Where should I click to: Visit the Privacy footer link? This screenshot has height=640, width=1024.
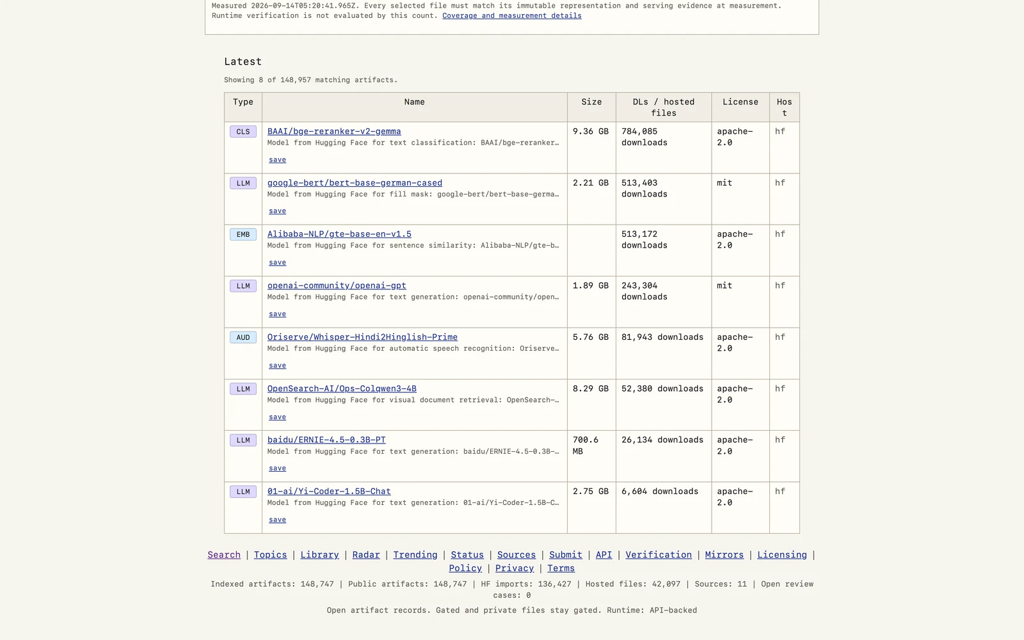[x=515, y=568]
